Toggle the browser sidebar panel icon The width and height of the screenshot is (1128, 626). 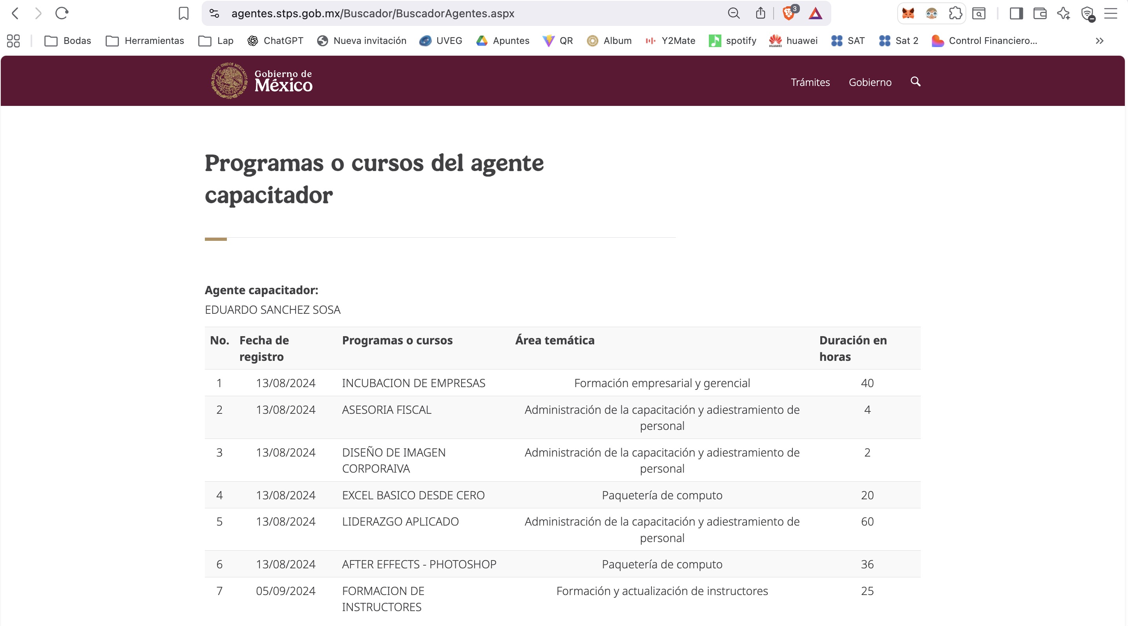(1017, 14)
